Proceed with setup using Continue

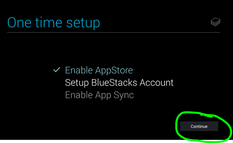point(199,126)
